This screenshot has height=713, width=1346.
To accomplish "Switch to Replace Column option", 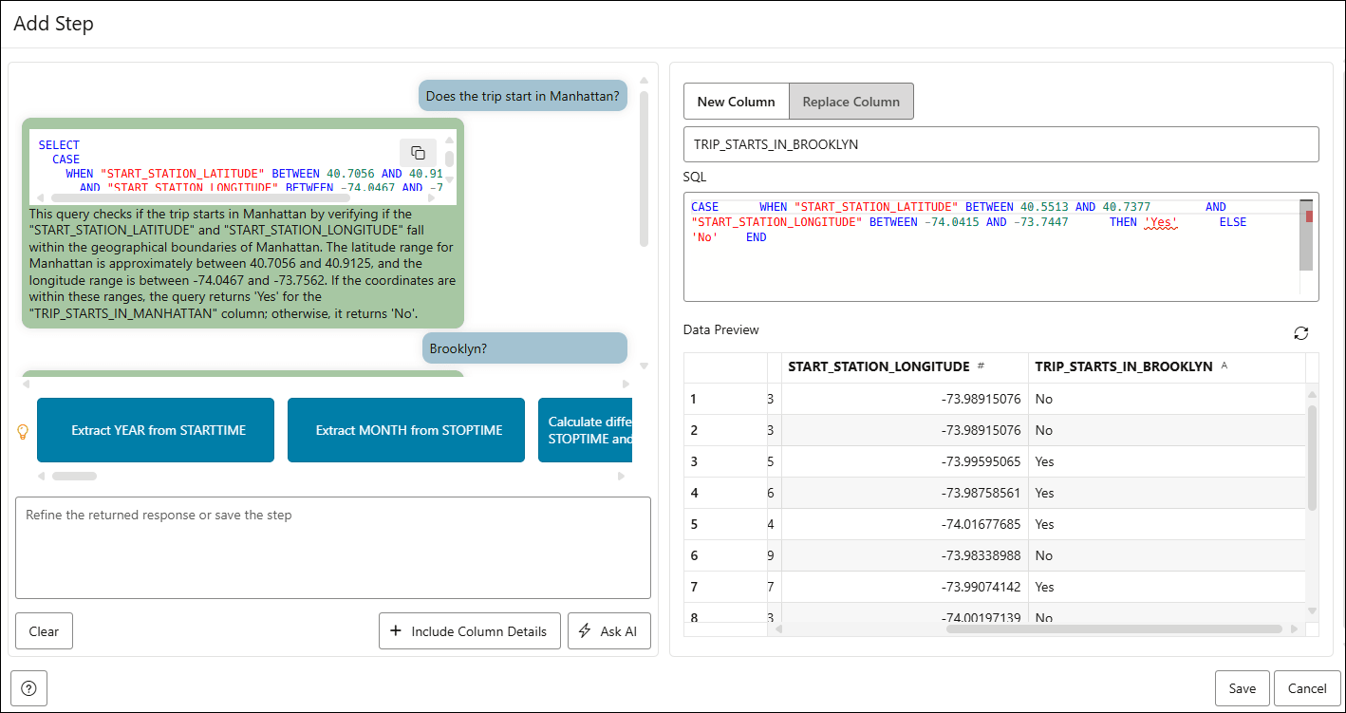I will [x=851, y=102].
